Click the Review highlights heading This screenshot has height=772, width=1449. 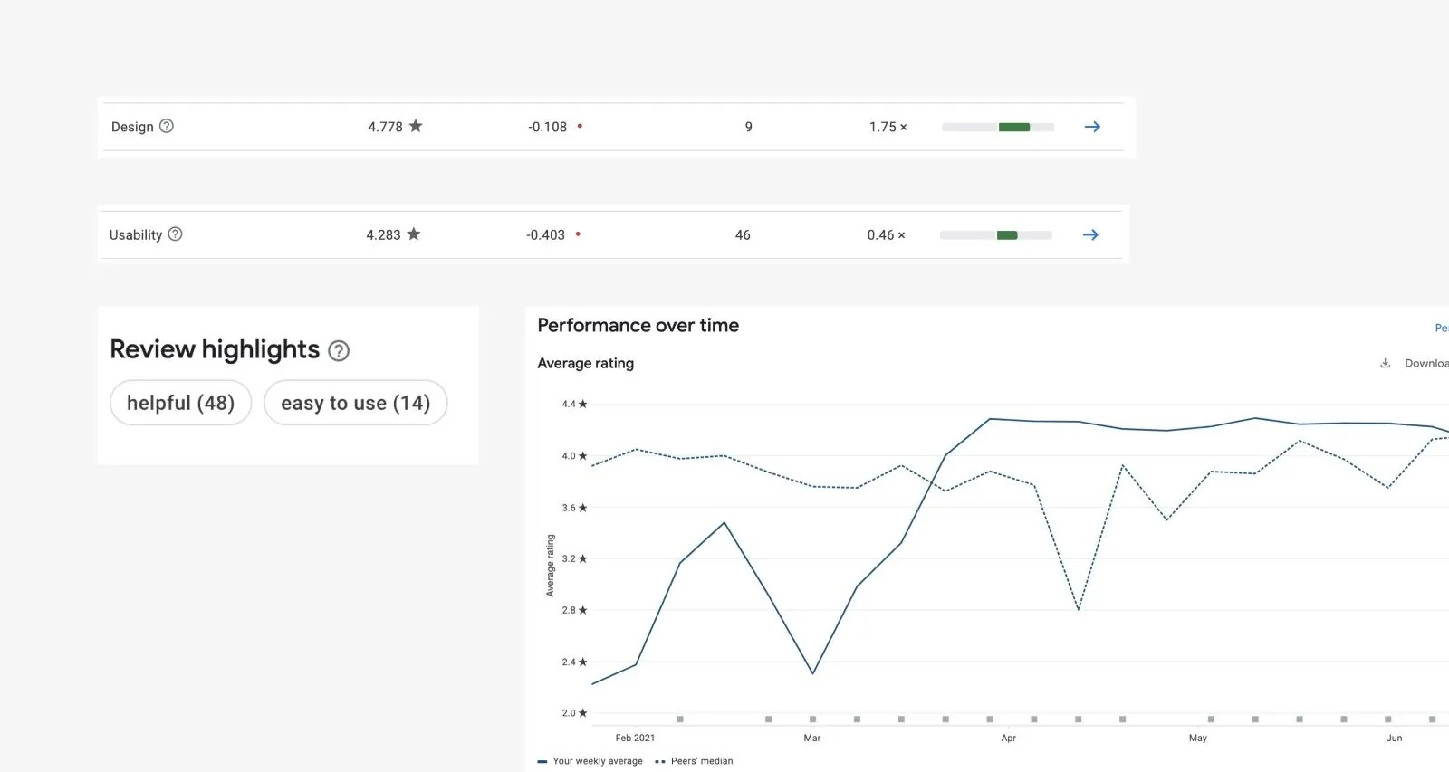tap(215, 350)
